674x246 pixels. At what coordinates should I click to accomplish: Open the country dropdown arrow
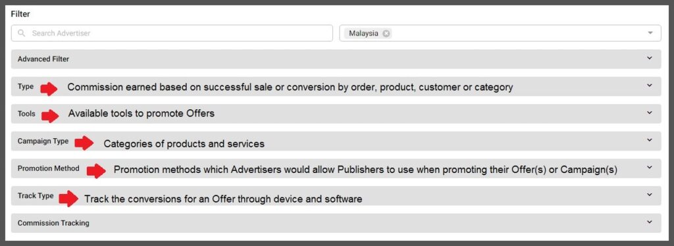coord(650,33)
